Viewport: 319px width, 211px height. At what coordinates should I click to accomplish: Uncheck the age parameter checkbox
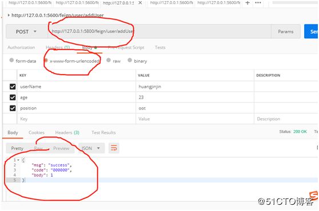13,98
